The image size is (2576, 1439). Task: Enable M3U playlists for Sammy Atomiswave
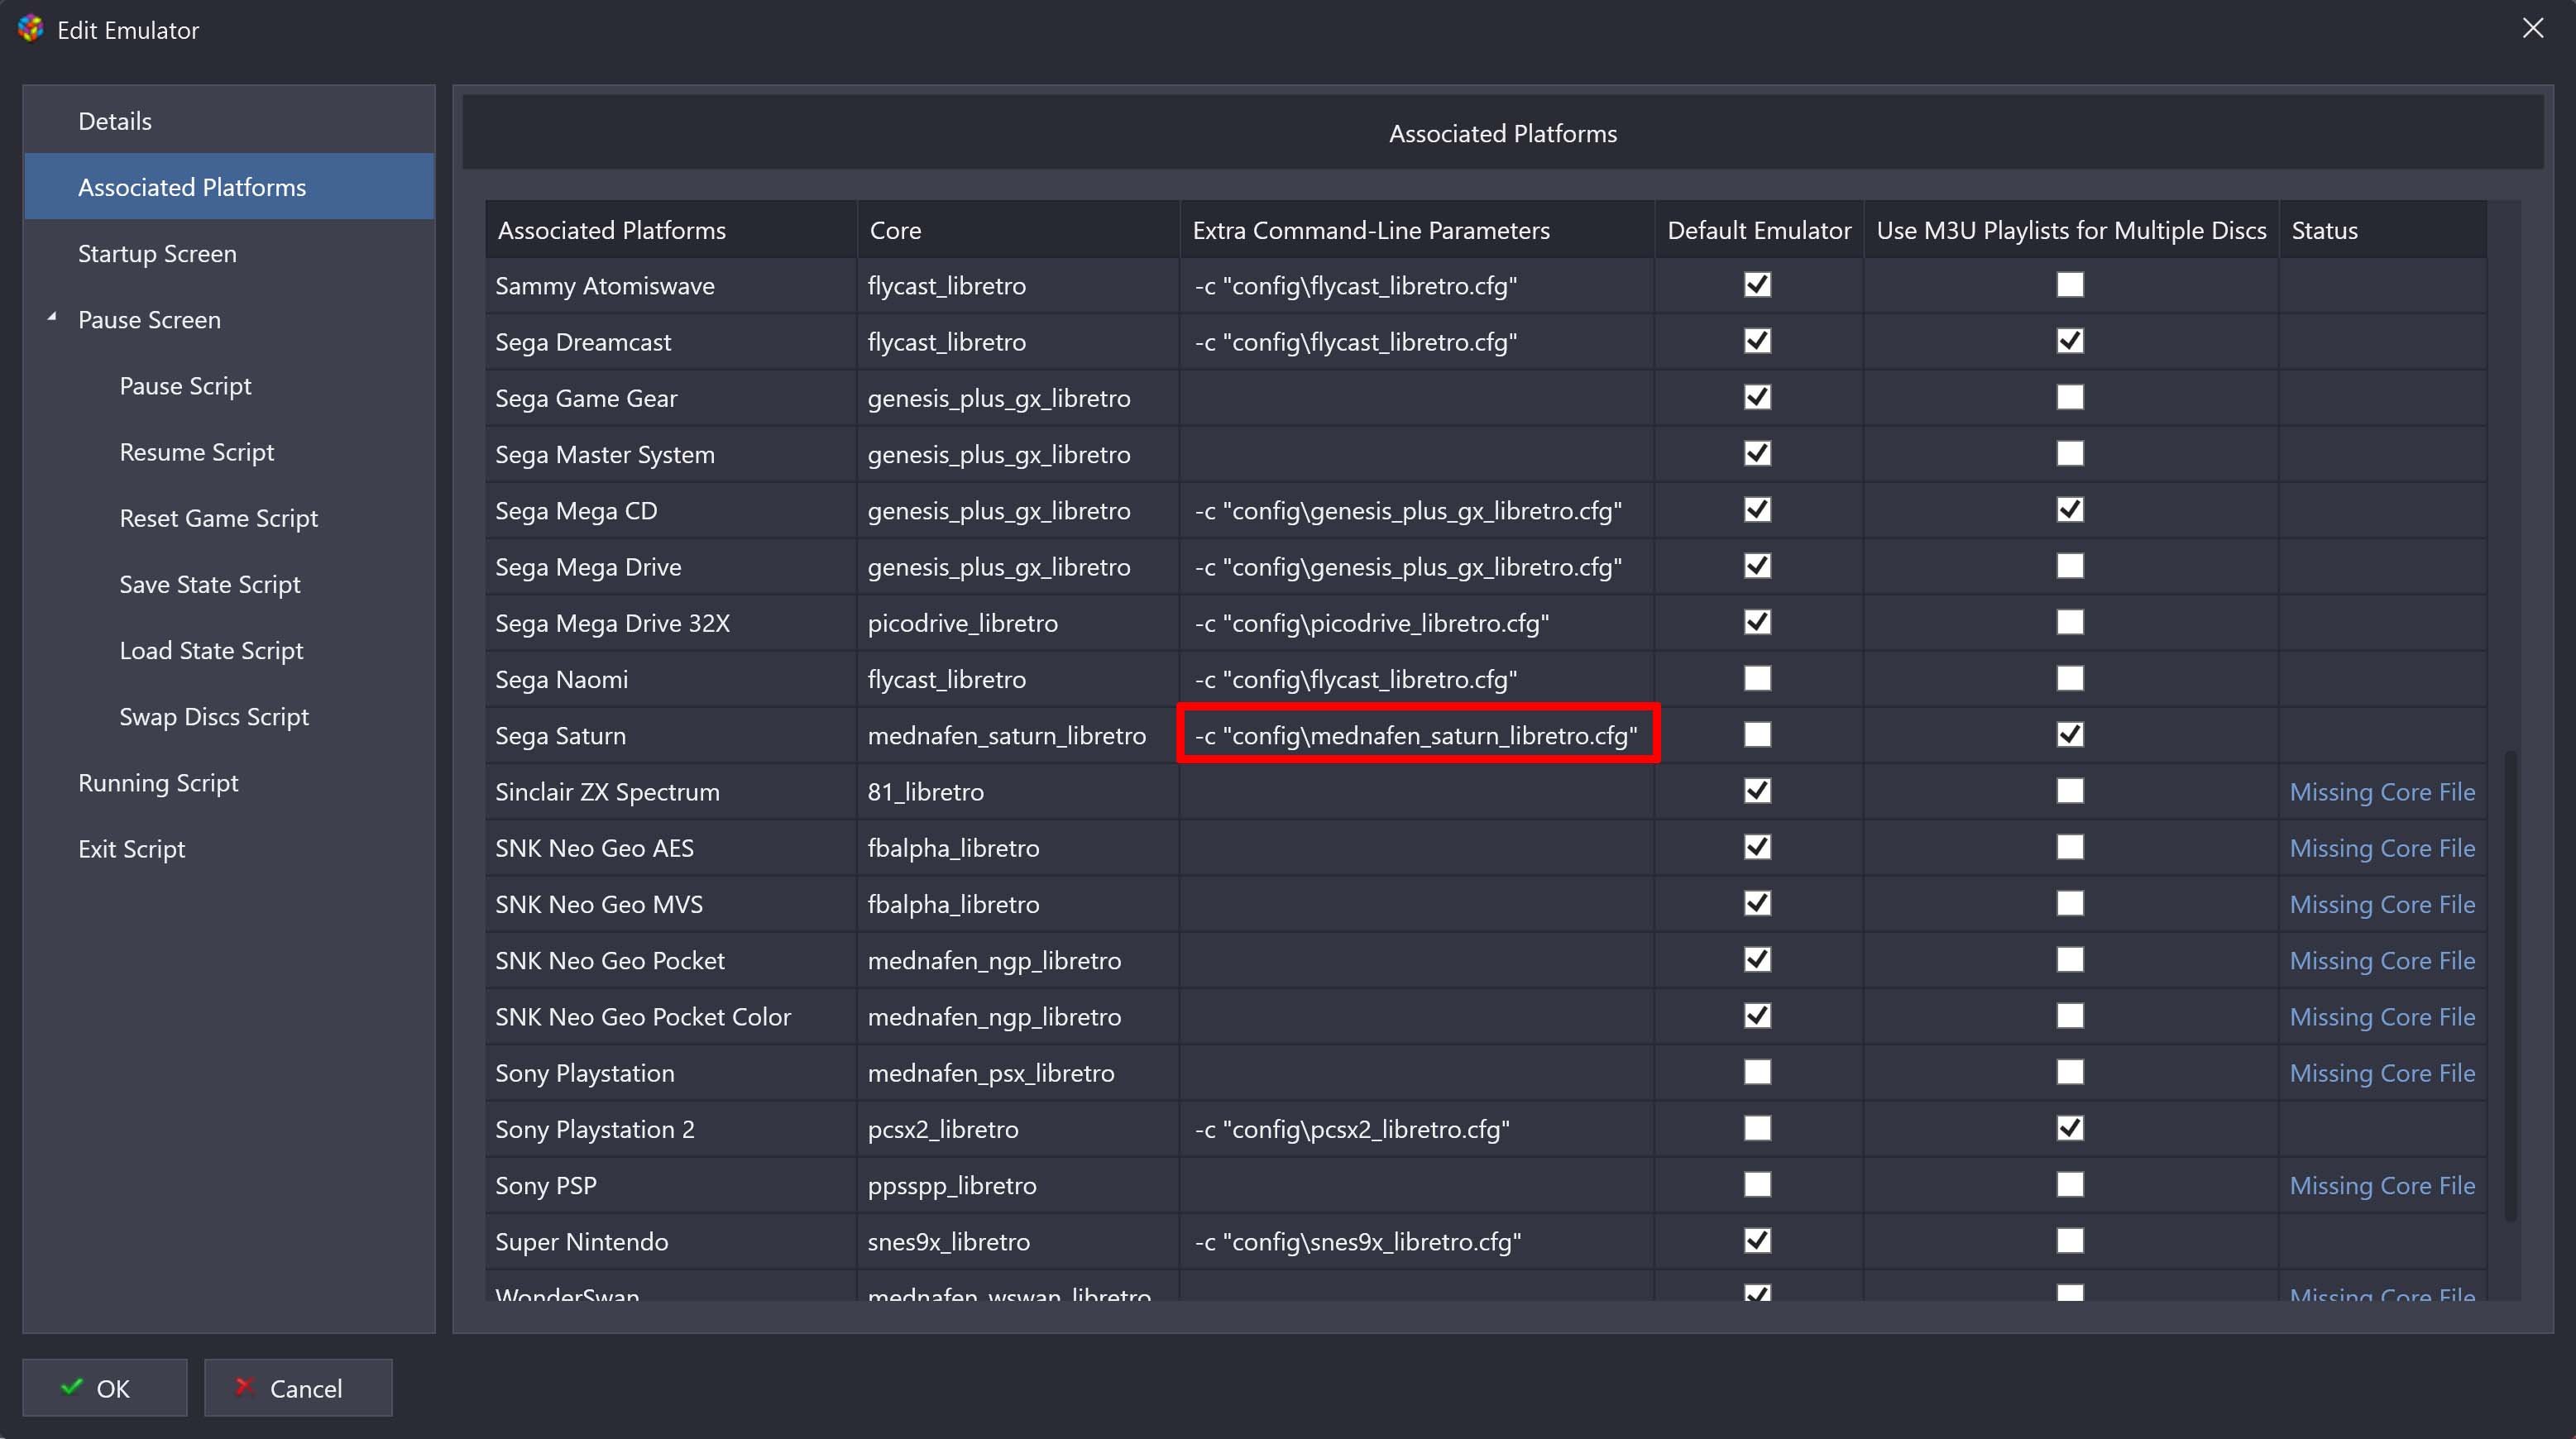(x=2070, y=285)
